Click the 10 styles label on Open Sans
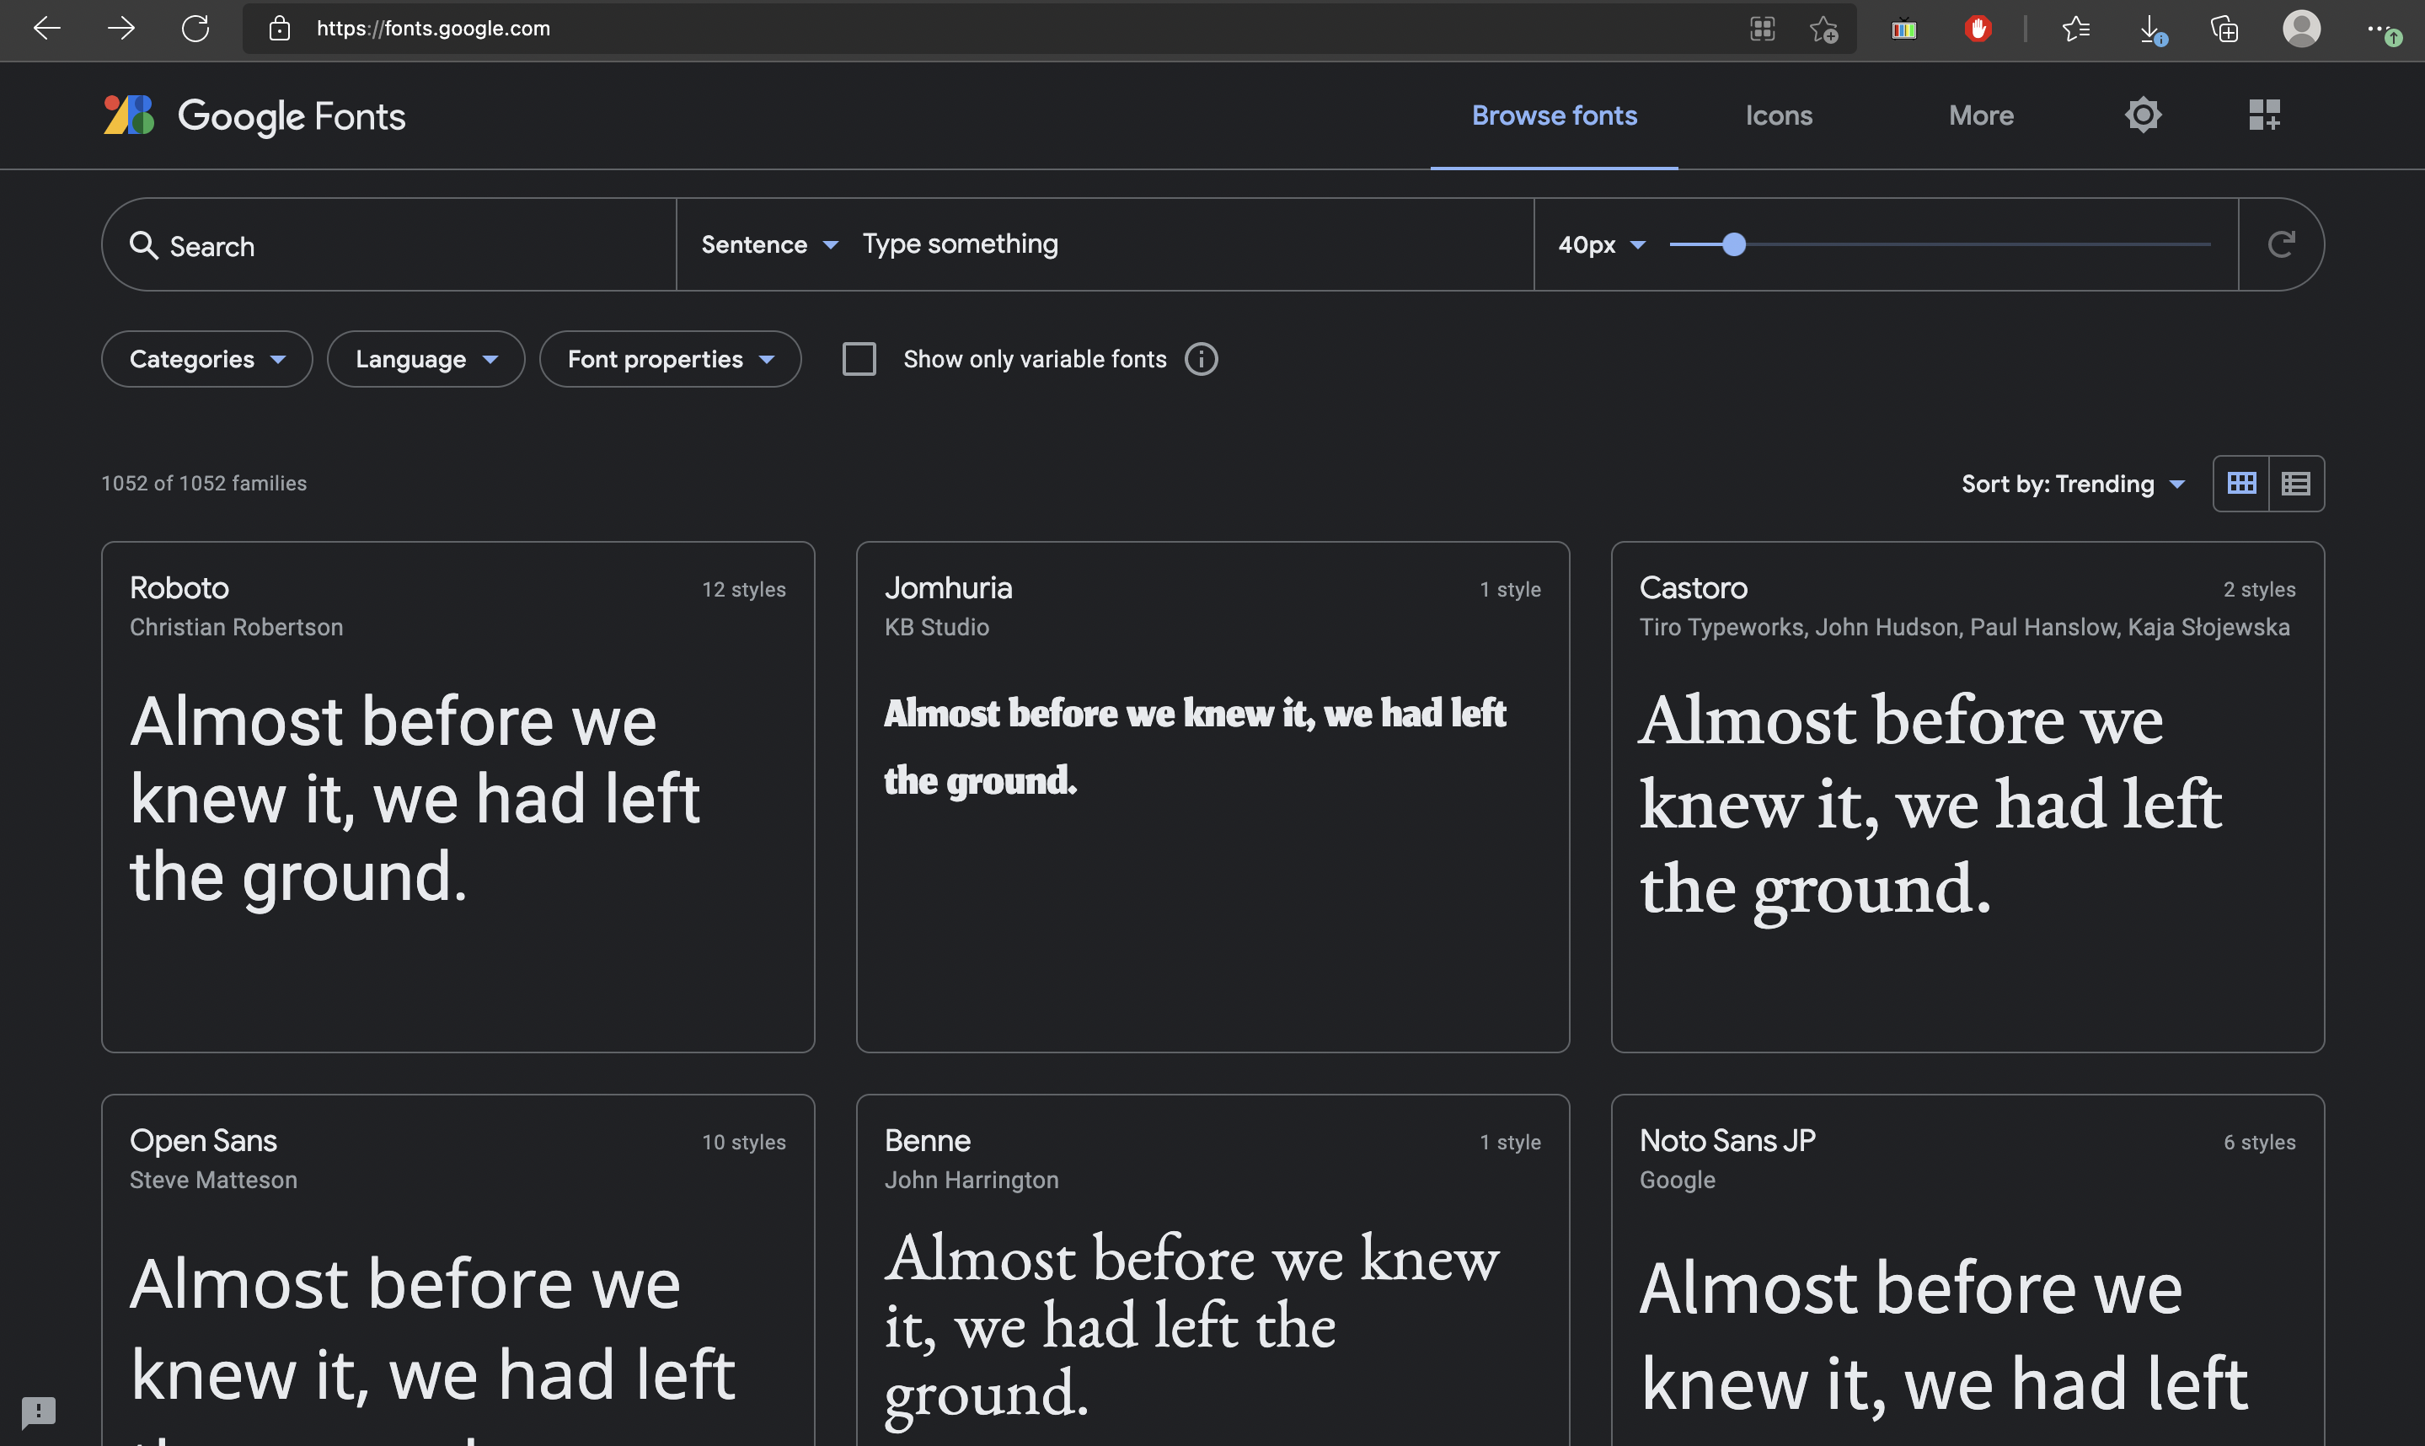 click(744, 1142)
